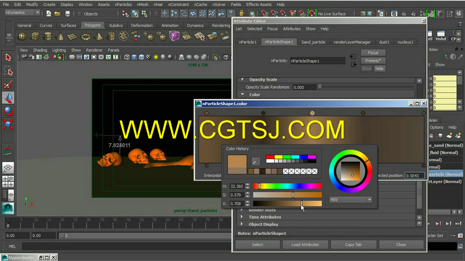465x261 pixels.
Task: Open the viewport Shading menu
Action: click(40, 50)
